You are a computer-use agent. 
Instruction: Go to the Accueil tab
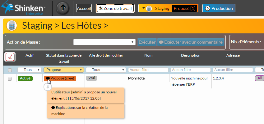84,8
